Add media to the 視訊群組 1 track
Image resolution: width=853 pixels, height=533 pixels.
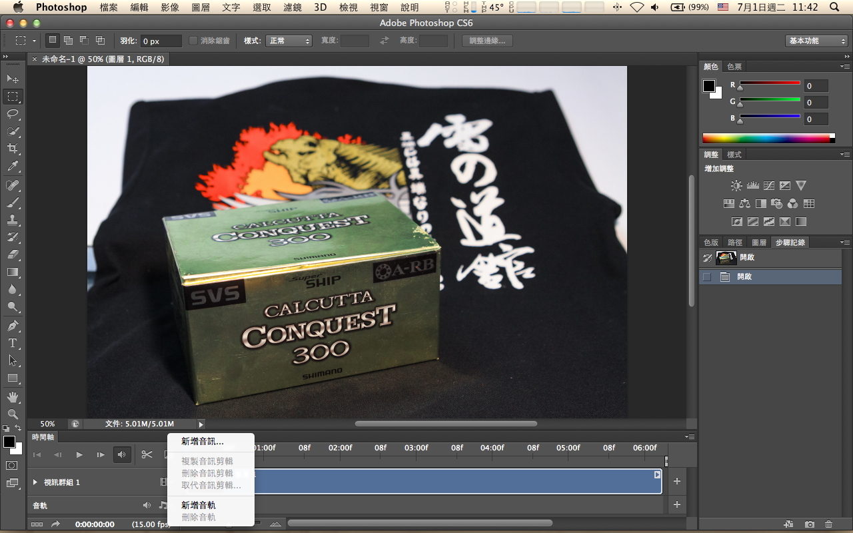677,482
